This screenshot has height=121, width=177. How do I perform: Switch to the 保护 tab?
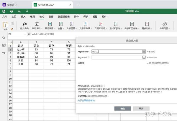pos(86,17)
